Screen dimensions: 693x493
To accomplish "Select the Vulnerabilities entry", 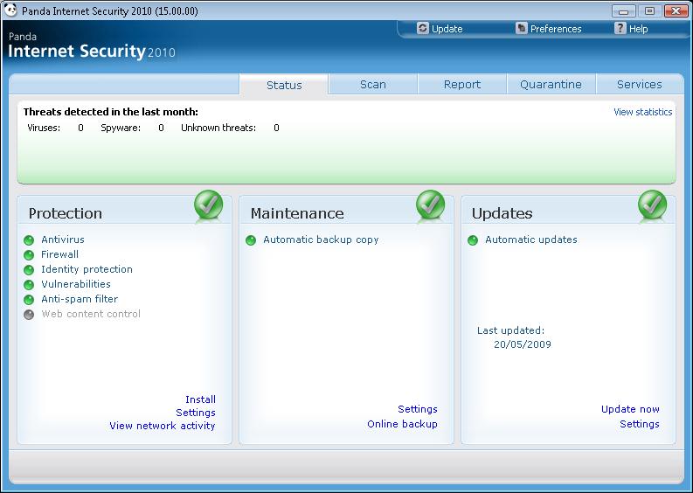I will click(x=75, y=284).
